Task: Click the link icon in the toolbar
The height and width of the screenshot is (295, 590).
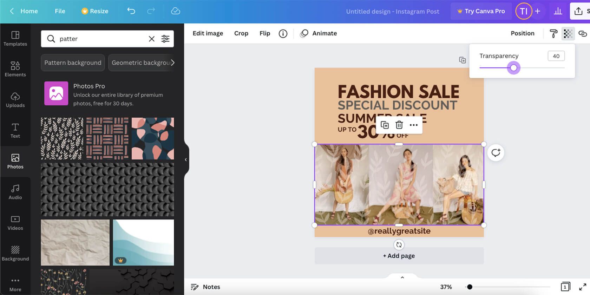Action: click(583, 33)
